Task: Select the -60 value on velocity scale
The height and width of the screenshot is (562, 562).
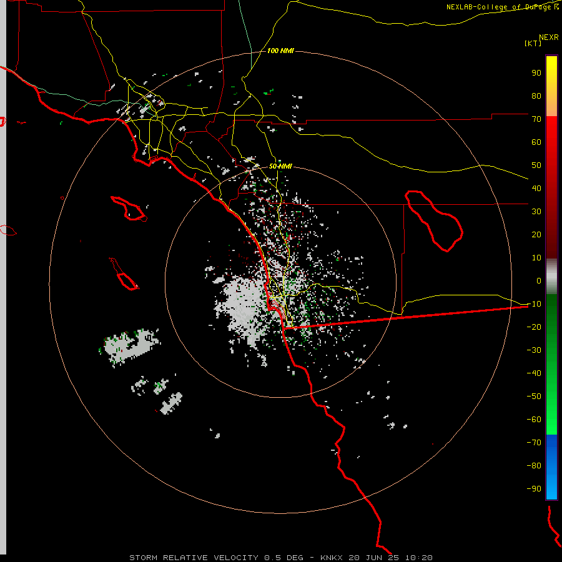Action: (534, 420)
